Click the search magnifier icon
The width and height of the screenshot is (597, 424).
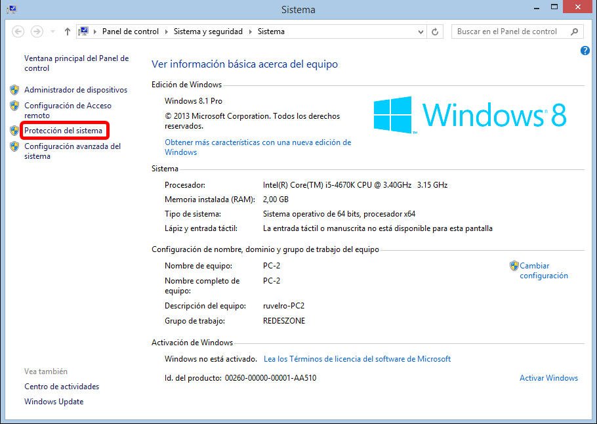tap(575, 32)
